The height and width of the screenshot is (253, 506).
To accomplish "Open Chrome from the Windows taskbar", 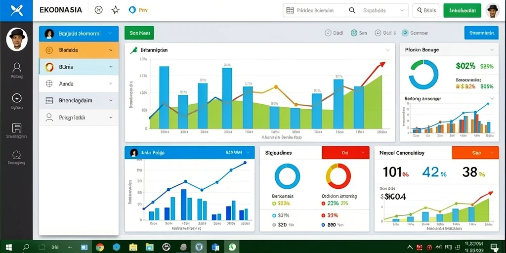I will pyautogui.click(x=100, y=247).
